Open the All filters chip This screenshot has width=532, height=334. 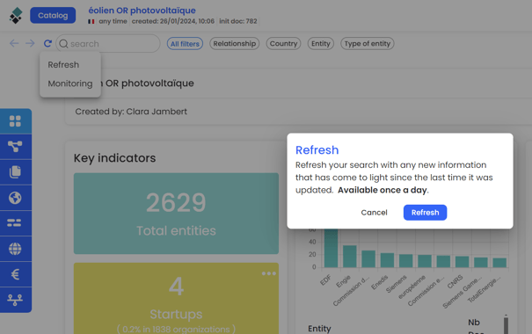point(185,44)
